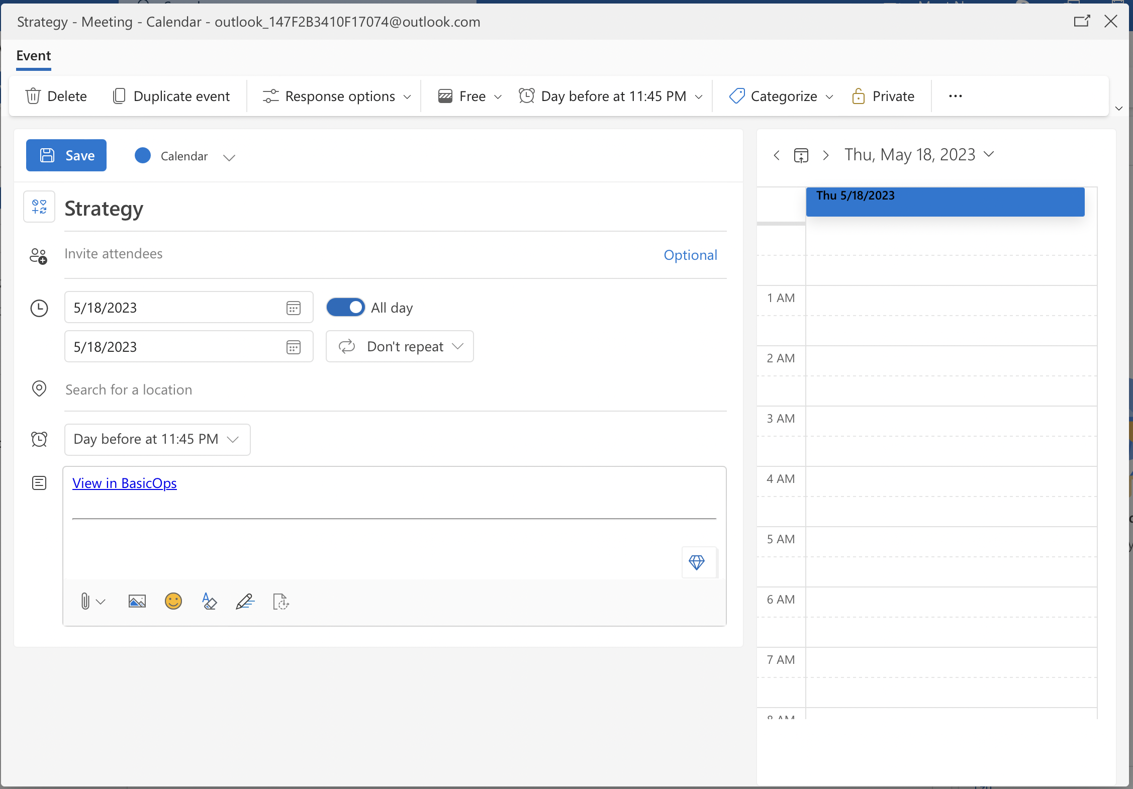
Task: Insert a picture into the description
Action: (137, 601)
